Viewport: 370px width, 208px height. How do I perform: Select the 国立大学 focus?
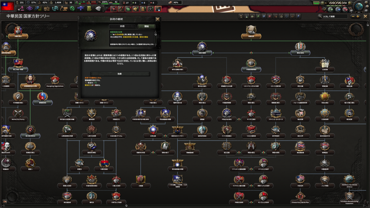point(300,132)
